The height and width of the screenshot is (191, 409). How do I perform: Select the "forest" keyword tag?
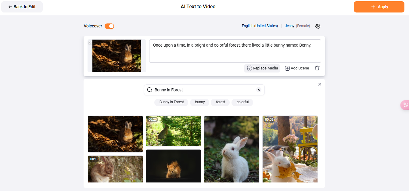pyautogui.click(x=221, y=102)
